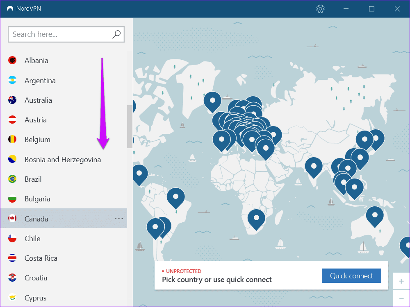The image size is (410, 307).
Task: Select the Iceland map pin
Action: pyautogui.click(x=212, y=102)
